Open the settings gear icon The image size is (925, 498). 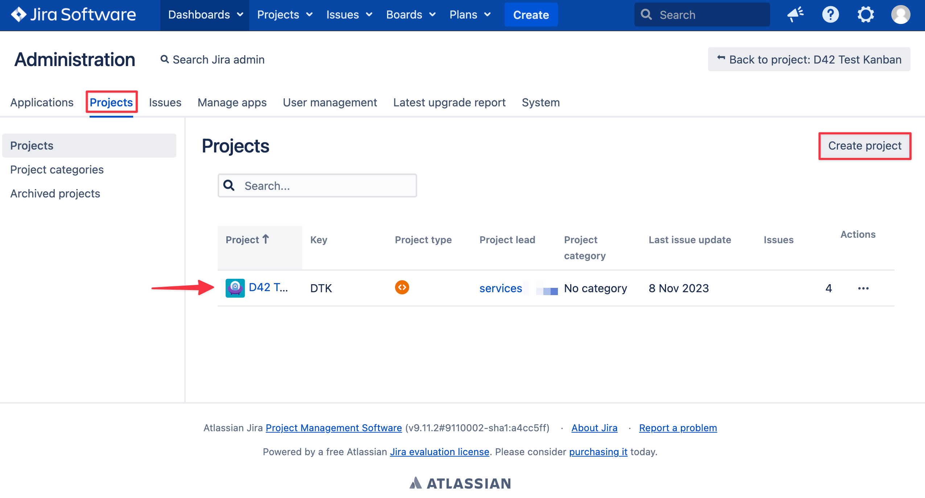pyautogui.click(x=866, y=15)
